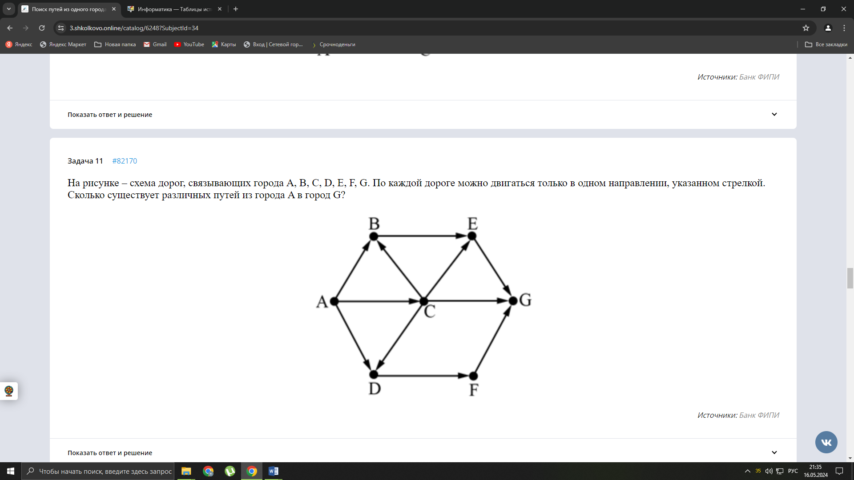Open the active Chrome window on taskbar
The width and height of the screenshot is (854, 480).
coord(252,471)
